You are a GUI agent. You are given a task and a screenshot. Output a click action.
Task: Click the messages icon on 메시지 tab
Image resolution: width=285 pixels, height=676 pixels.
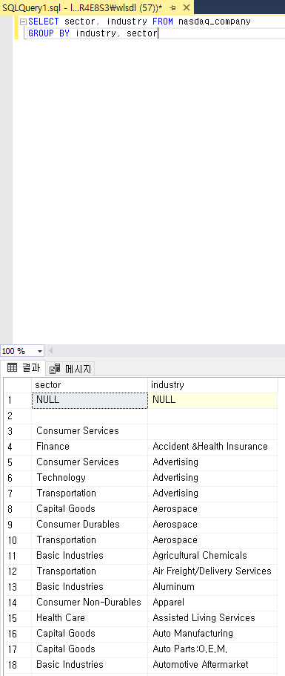click(x=55, y=369)
